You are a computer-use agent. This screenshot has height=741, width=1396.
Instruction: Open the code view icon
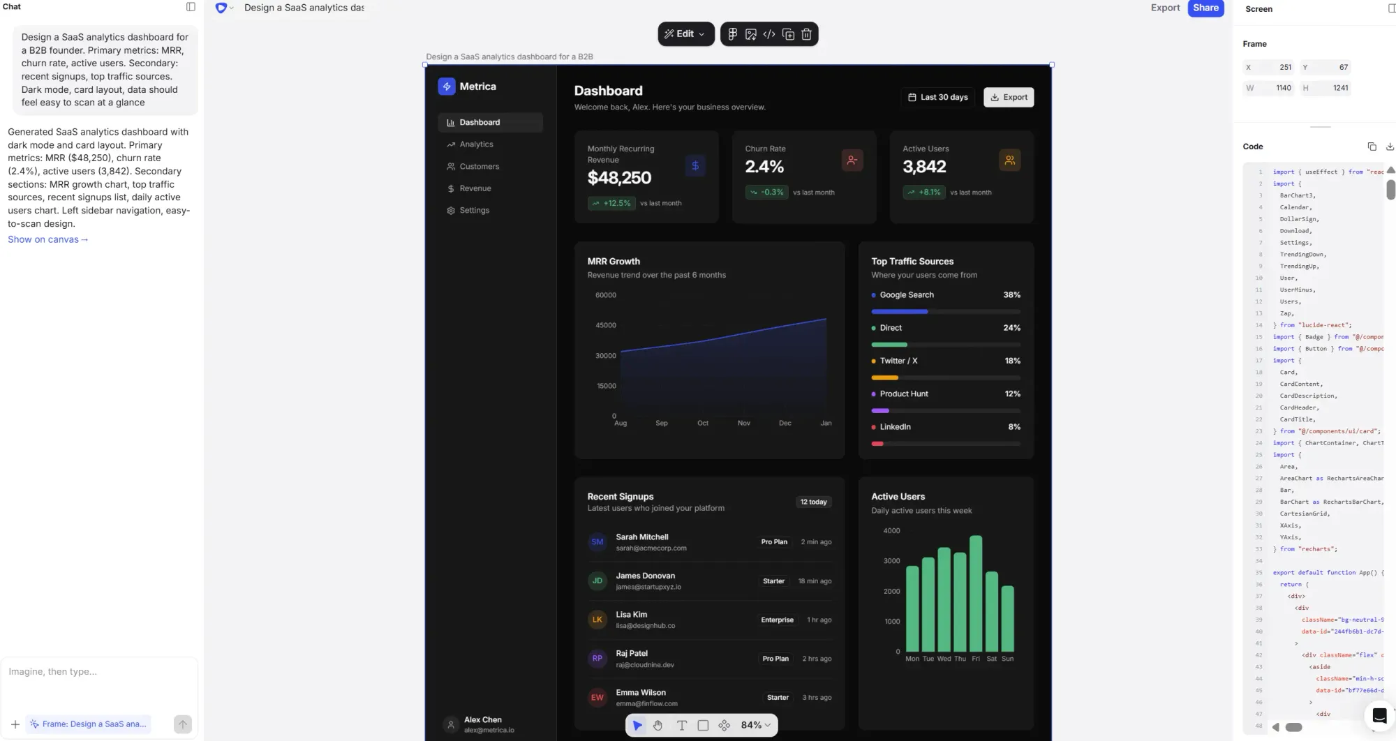(x=768, y=33)
